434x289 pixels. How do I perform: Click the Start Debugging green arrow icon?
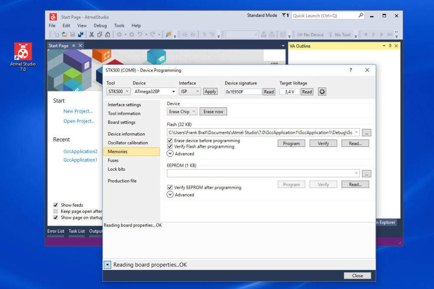[381, 34]
